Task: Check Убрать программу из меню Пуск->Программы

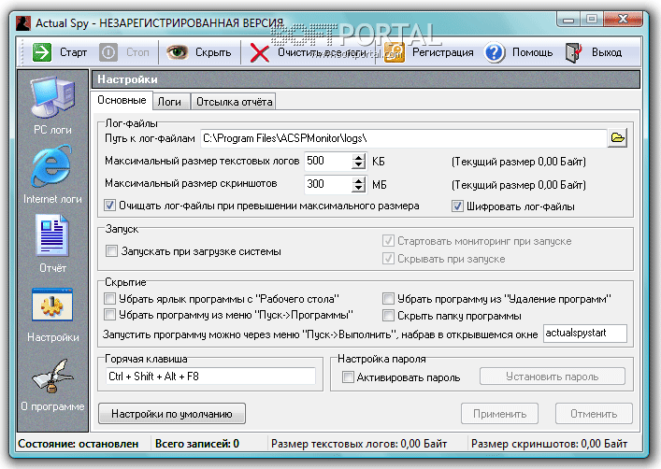Action: click(109, 314)
